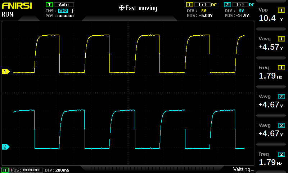Click the Fast moving cross-arrow icon

[x=122, y=8]
